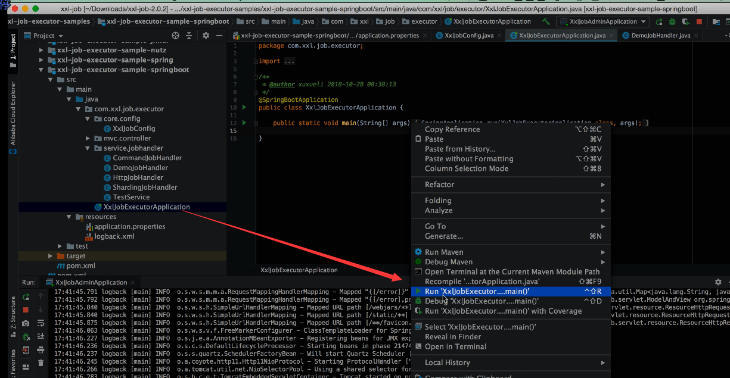Close the XxlJobConfig.java tab
730x378 pixels.
tap(499, 36)
